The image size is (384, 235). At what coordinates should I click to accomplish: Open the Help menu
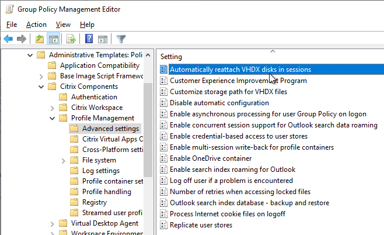click(87, 25)
